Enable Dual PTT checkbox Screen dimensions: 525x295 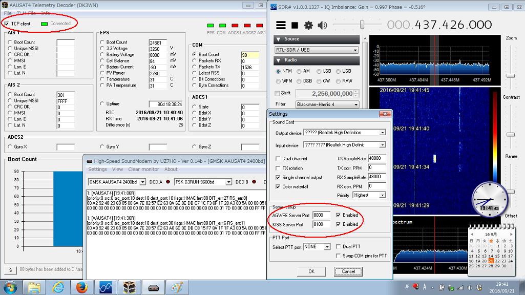click(338, 246)
